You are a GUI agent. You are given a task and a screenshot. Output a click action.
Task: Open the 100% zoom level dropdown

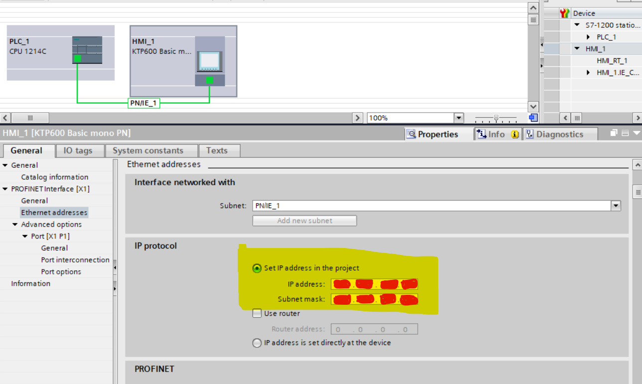click(459, 118)
